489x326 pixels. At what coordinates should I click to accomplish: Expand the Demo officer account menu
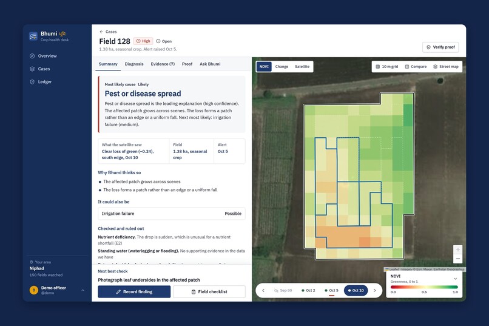(x=83, y=290)
